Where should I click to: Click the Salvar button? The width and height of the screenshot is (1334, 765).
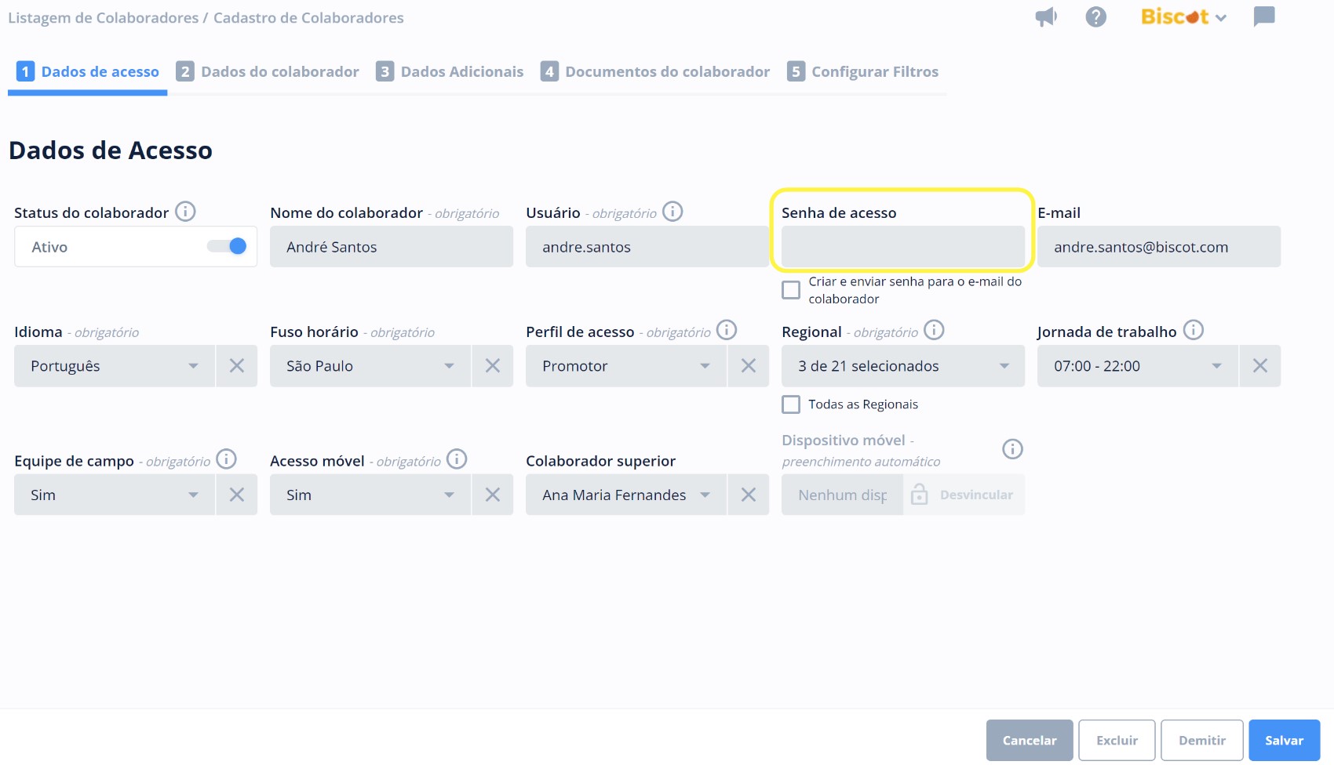[1284, 741]
